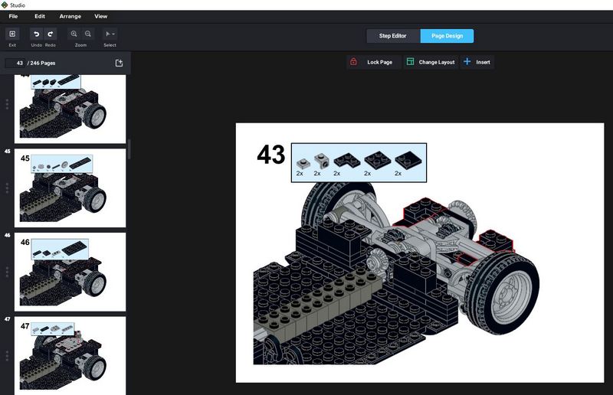Zoom in with the magnifier plus icon
613x395 pixels.
tap(74, 34)
